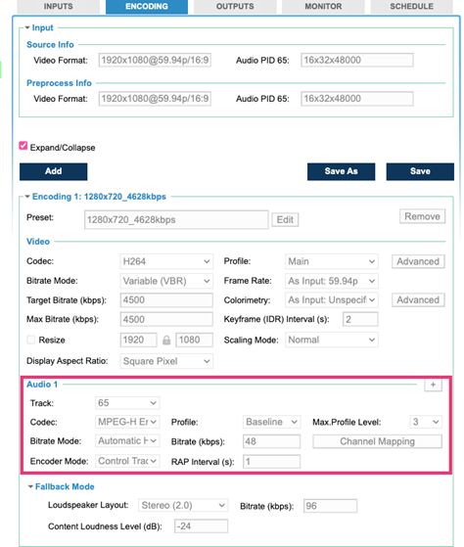Click the RAP Interval field
Image resolution: width=464 pixels, height=547 pixels.
[271, 462]
